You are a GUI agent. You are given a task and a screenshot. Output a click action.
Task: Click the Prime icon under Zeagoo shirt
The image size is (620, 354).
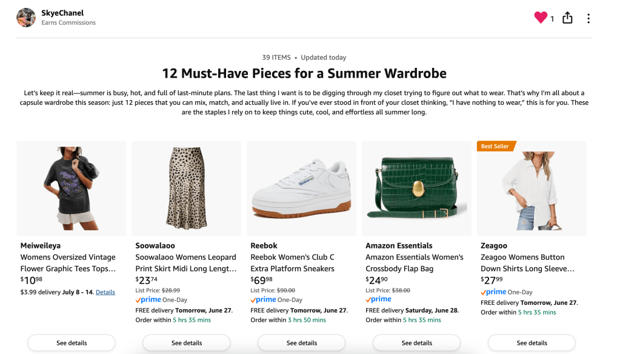[x=493, y=292]
